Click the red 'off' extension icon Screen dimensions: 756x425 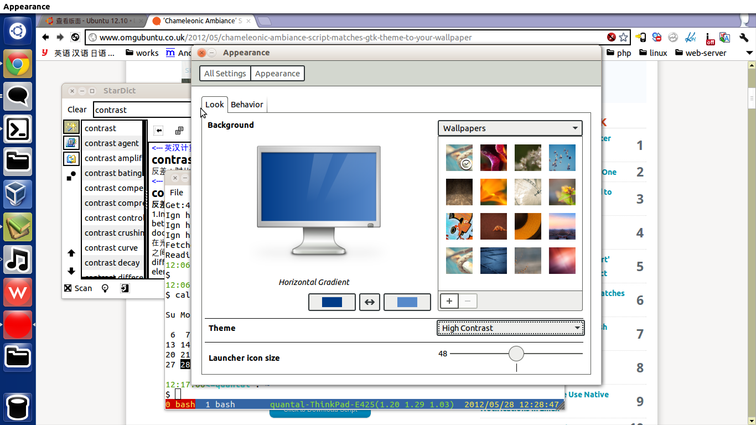(710, 38)
